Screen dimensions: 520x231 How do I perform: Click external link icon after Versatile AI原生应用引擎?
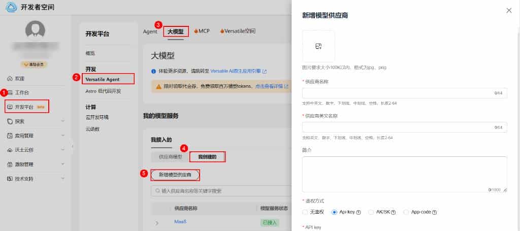265,71
